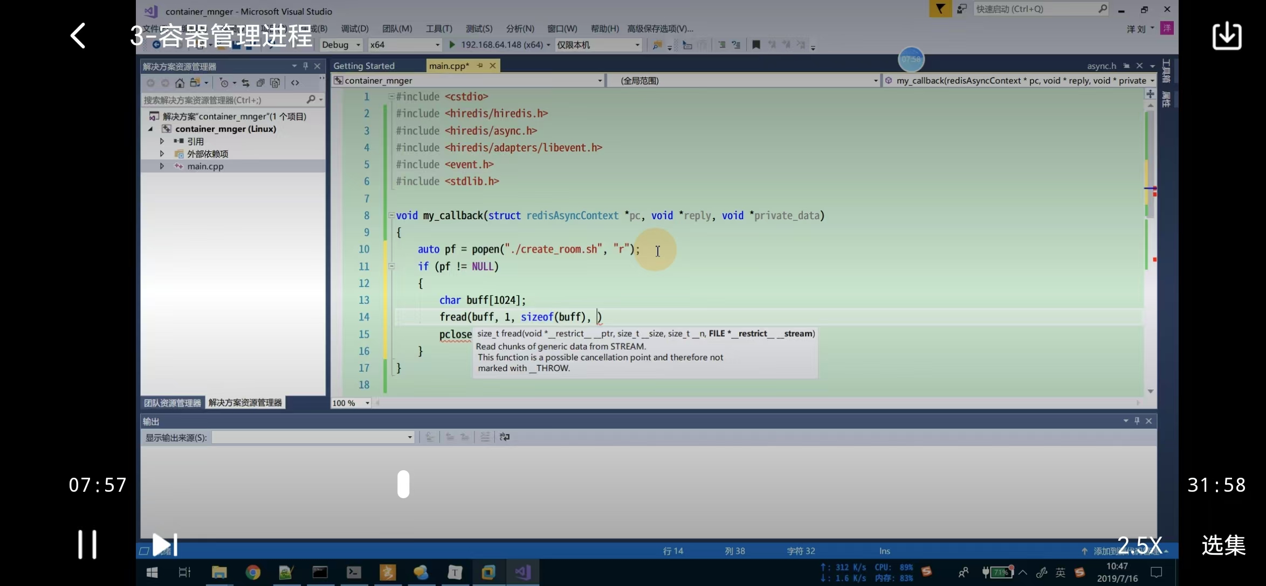
Task: Toggle auto hide pin on 输出 panel
Action: (x=1137, y=421)
